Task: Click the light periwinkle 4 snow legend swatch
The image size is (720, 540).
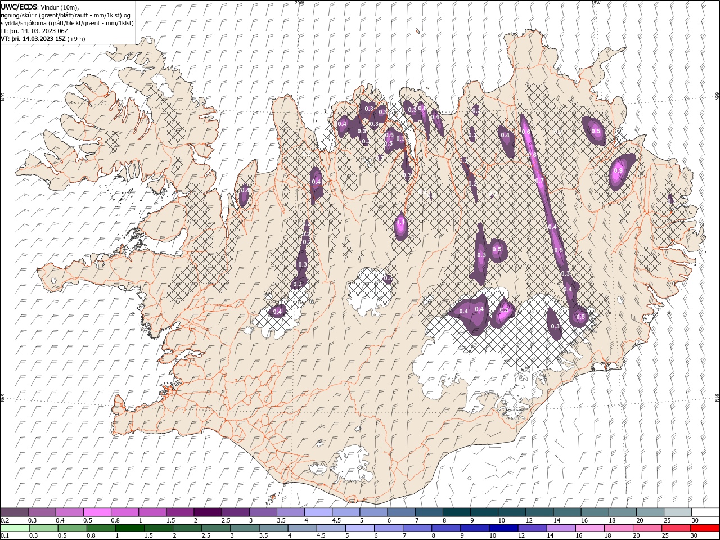Action: [318, 512]
